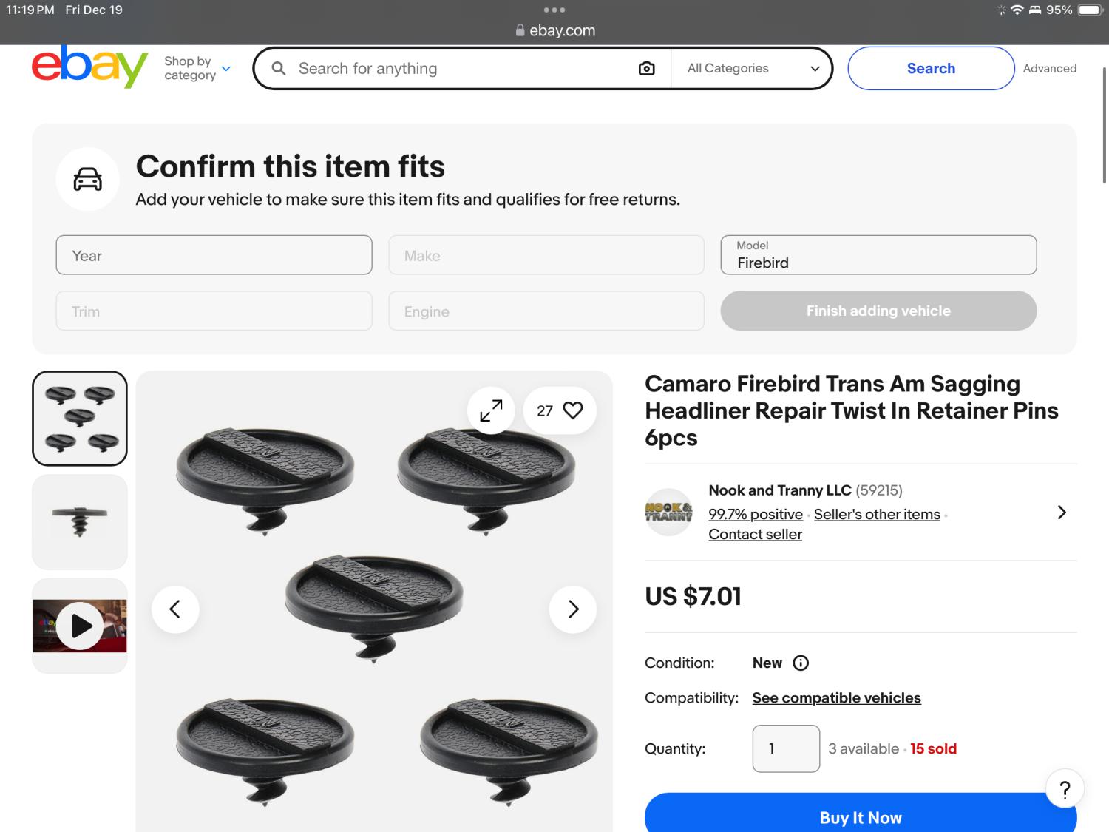Expand Shop by category menu
Image resolution: width=1109 pixels, height=832 pixels.
(197, 68)
